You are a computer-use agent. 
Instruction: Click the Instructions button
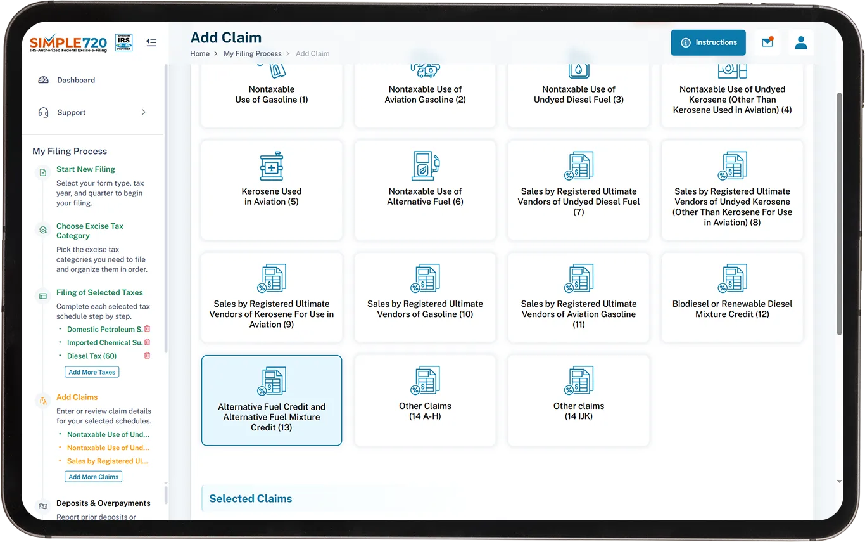coord(708,42)
